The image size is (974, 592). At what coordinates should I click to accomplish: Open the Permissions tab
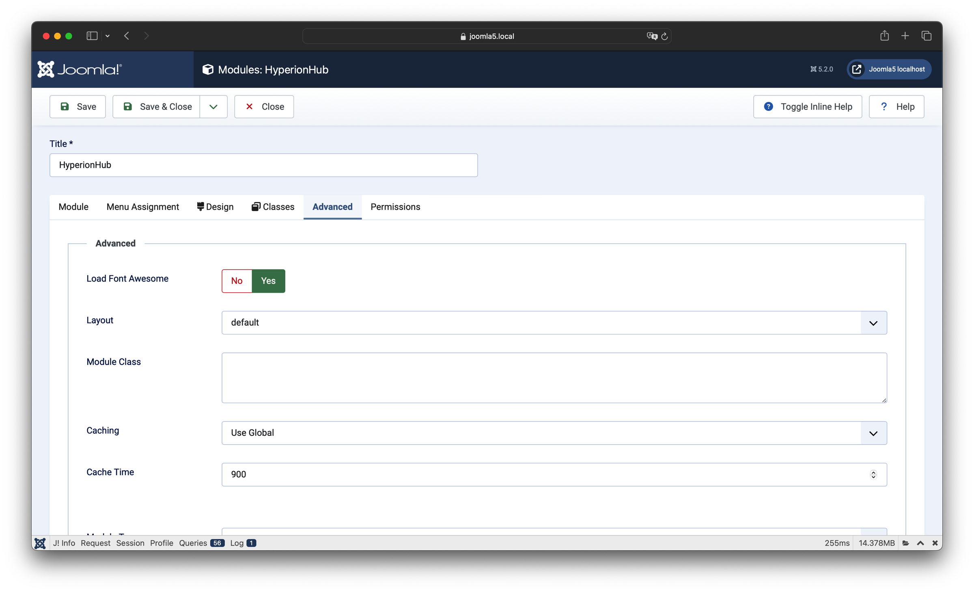point(395,207)
